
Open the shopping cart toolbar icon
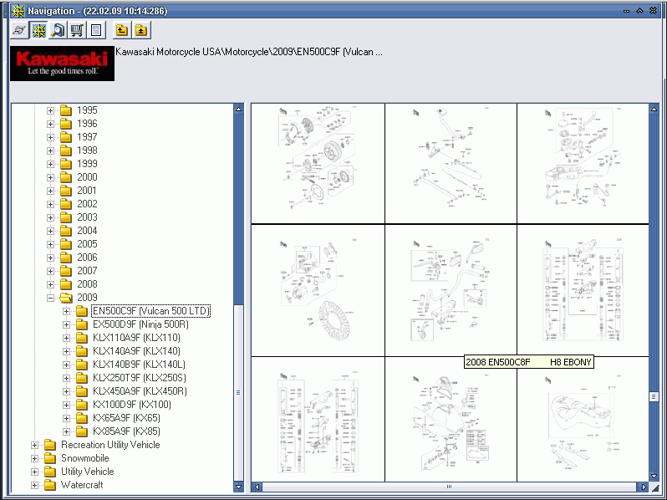tap(77, 30)
